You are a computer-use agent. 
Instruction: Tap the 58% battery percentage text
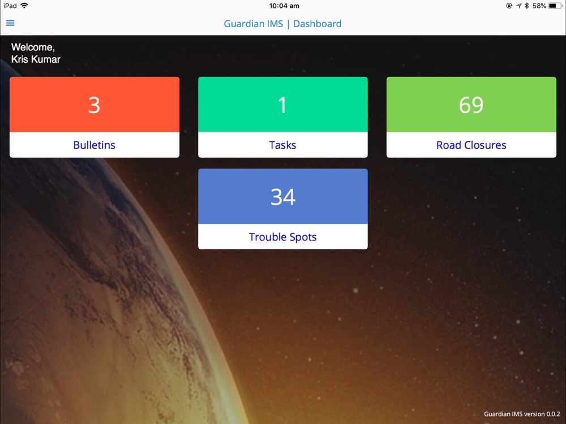[539, 6]
